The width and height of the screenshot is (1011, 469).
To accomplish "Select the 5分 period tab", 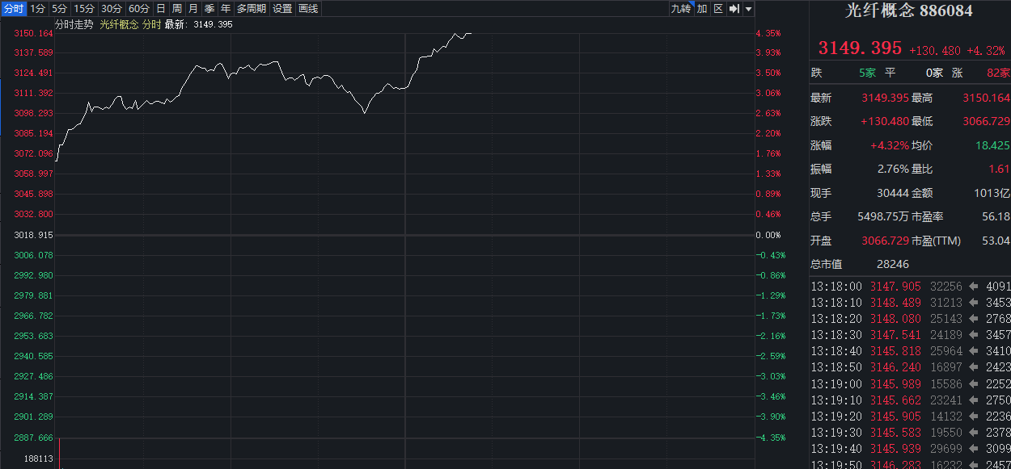I will click(x=60, y=9).
